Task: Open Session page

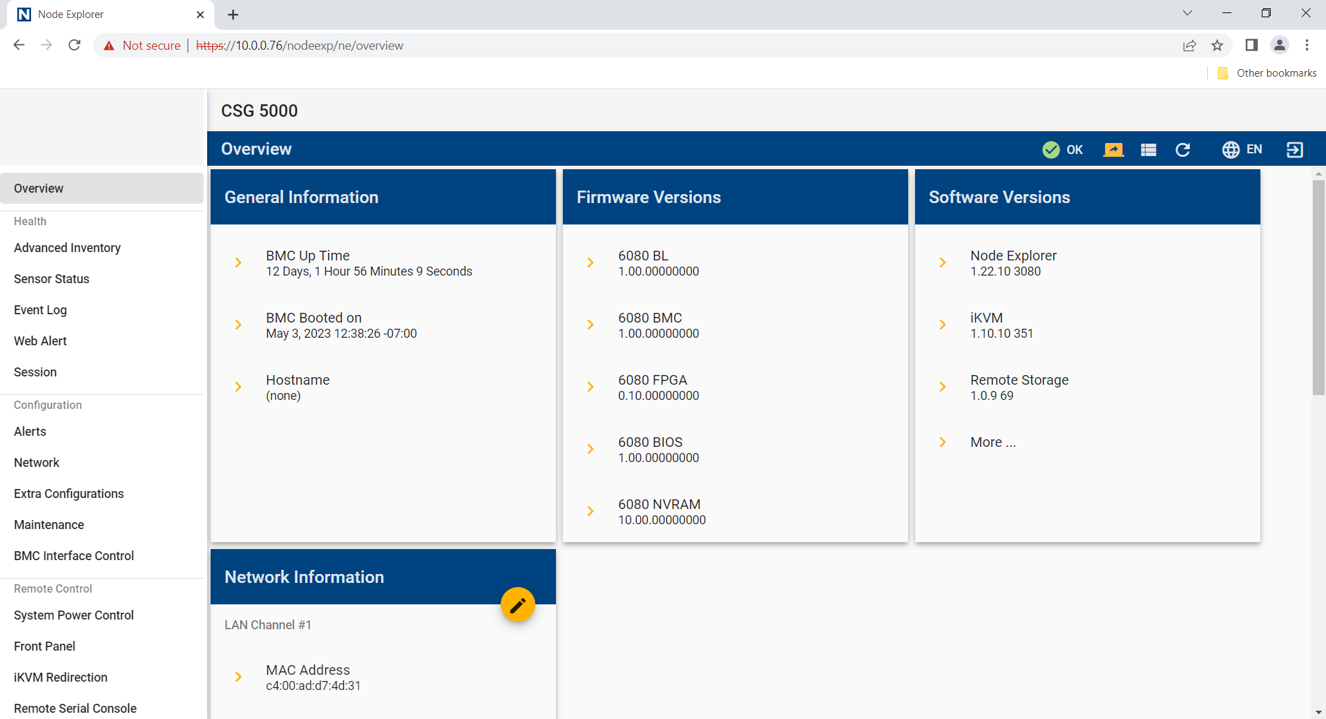Action: (102, 372)
